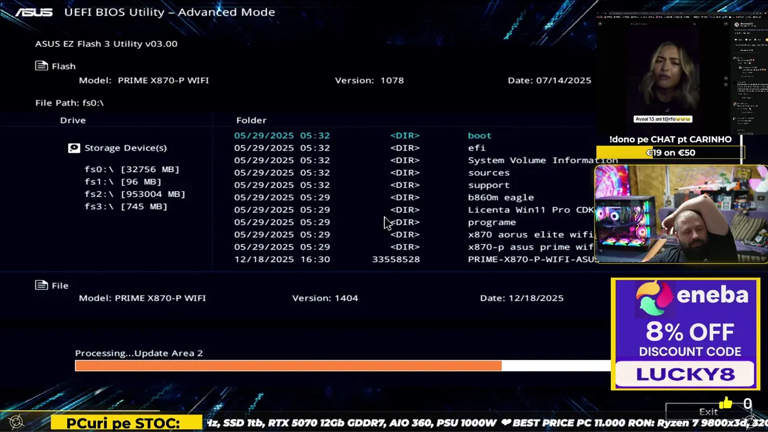Click the eneba logo in ad banner
The height and width of the screenshot is (432, 768).
pyautogui.click(x=691, y=298)
